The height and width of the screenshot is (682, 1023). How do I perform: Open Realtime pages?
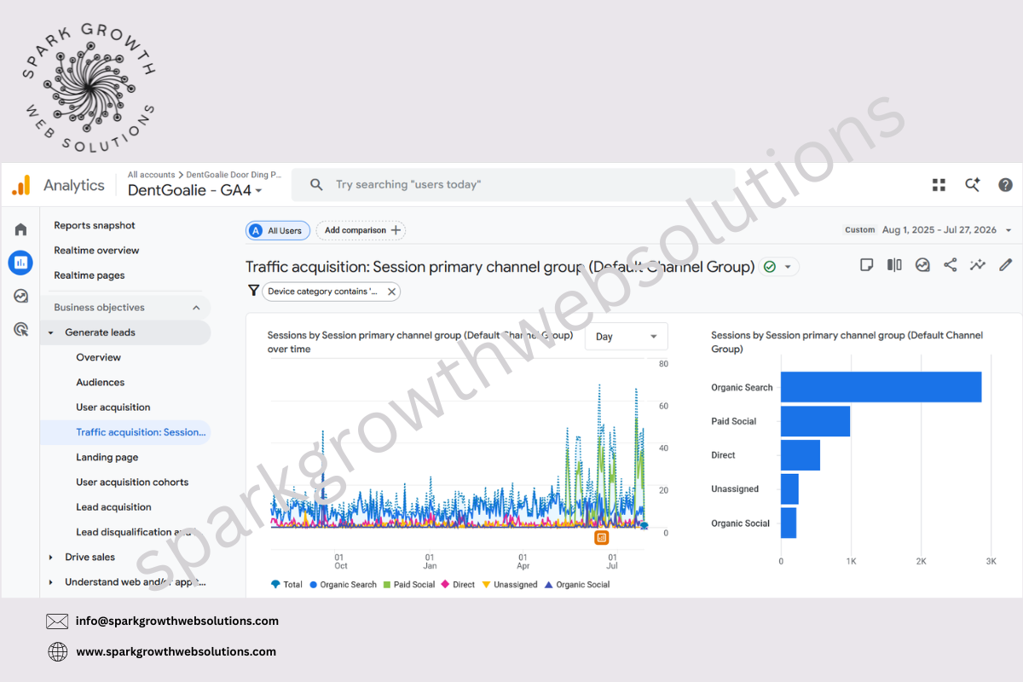click(90, 275)
